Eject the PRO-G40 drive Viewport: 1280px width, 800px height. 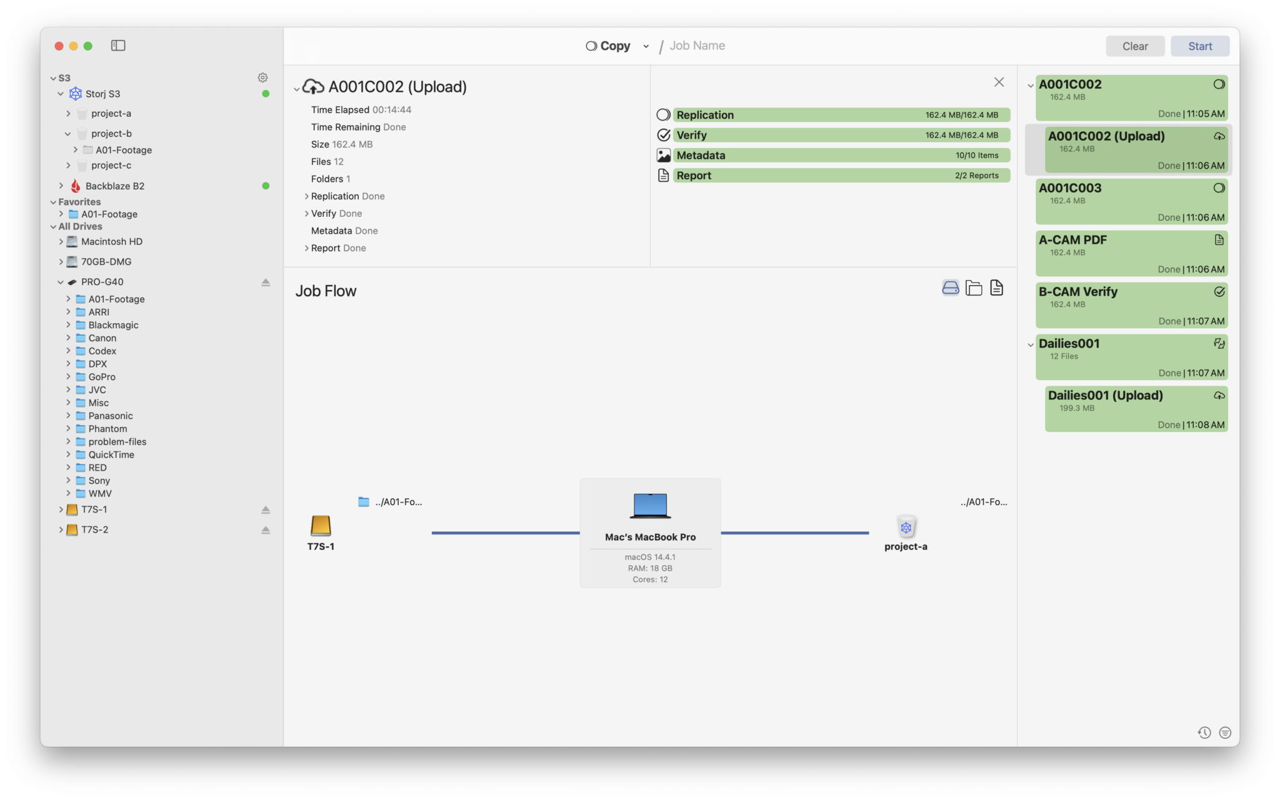[x=265, y=282]
